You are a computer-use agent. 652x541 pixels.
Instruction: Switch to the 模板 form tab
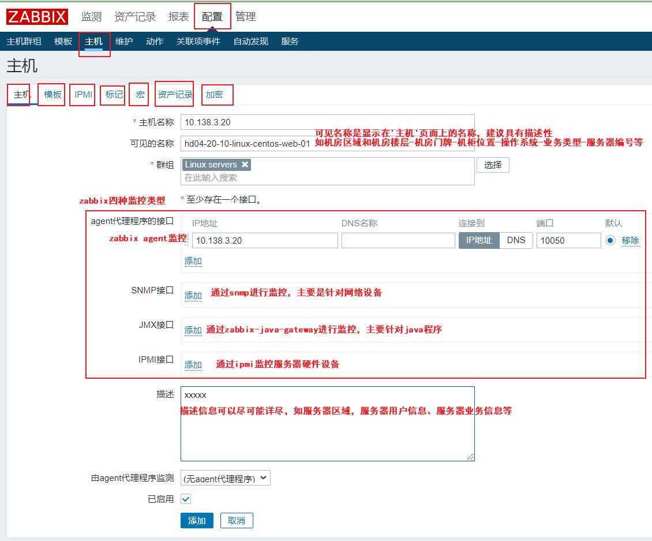[53, 95]
